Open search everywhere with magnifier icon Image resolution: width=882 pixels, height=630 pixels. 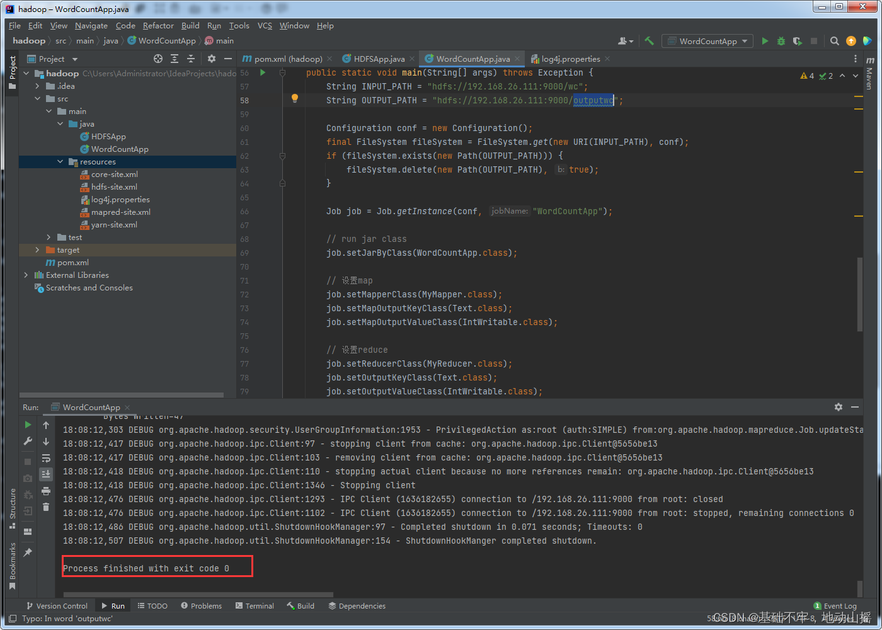(x=835, y=40)
